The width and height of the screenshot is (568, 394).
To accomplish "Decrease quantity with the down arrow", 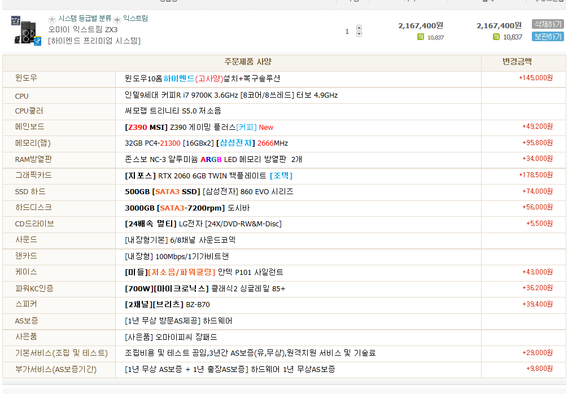I will (x=359, y=34).
